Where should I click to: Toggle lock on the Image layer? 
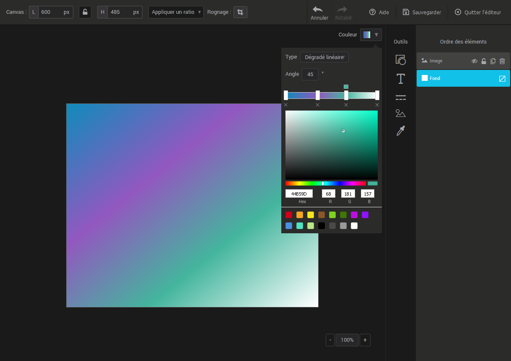pos(484,61)
